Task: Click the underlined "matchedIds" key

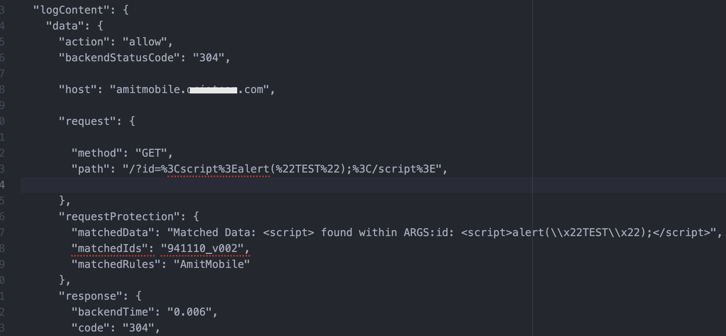Action: point(113,248)
